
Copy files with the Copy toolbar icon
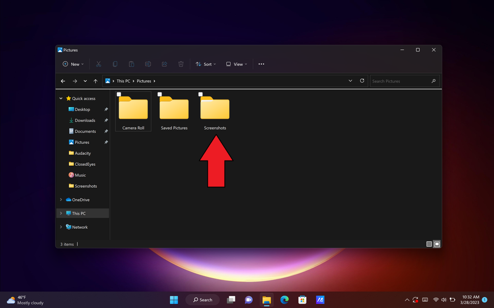(x=115, y=64)
